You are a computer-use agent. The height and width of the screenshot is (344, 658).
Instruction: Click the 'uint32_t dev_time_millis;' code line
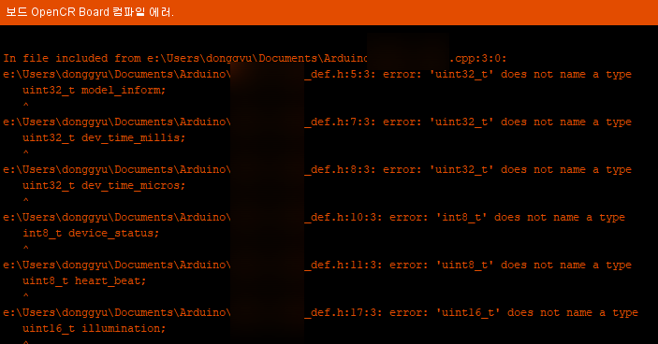point(104,137)
